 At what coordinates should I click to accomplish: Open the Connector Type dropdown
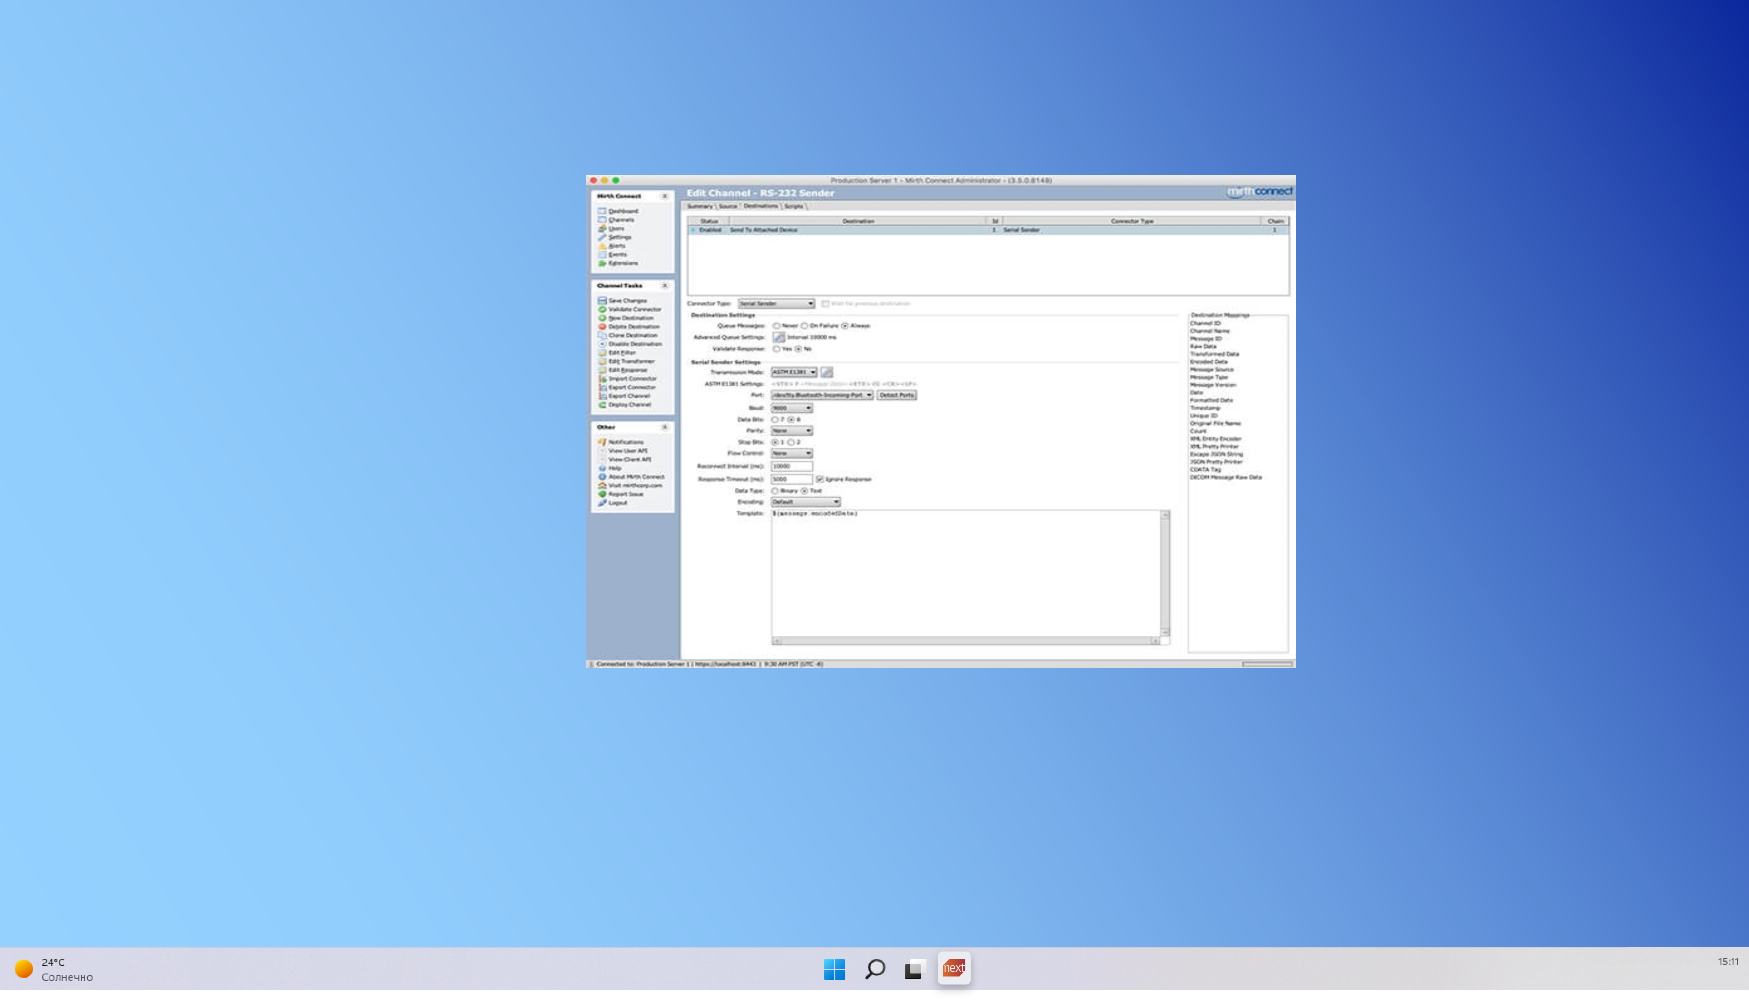pyautogui.click(x=776, y=304)
